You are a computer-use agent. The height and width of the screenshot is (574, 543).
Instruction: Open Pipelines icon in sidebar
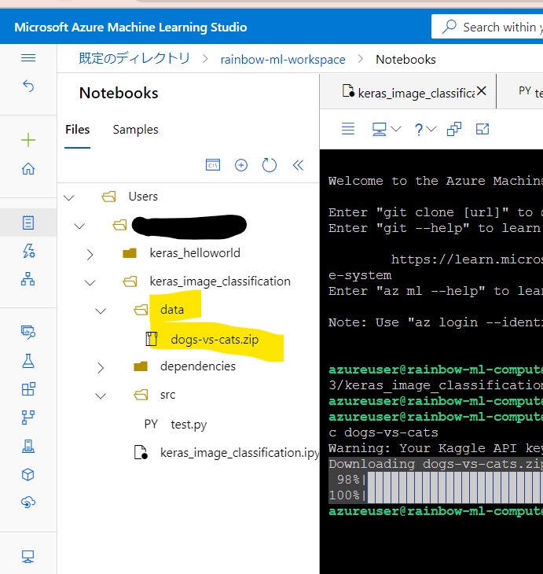click(28, 388)
